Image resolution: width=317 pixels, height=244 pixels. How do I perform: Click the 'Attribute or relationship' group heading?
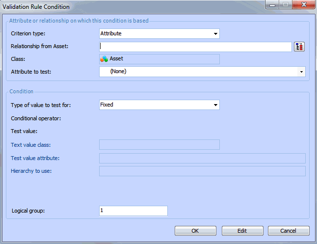(x=79, y=21)
